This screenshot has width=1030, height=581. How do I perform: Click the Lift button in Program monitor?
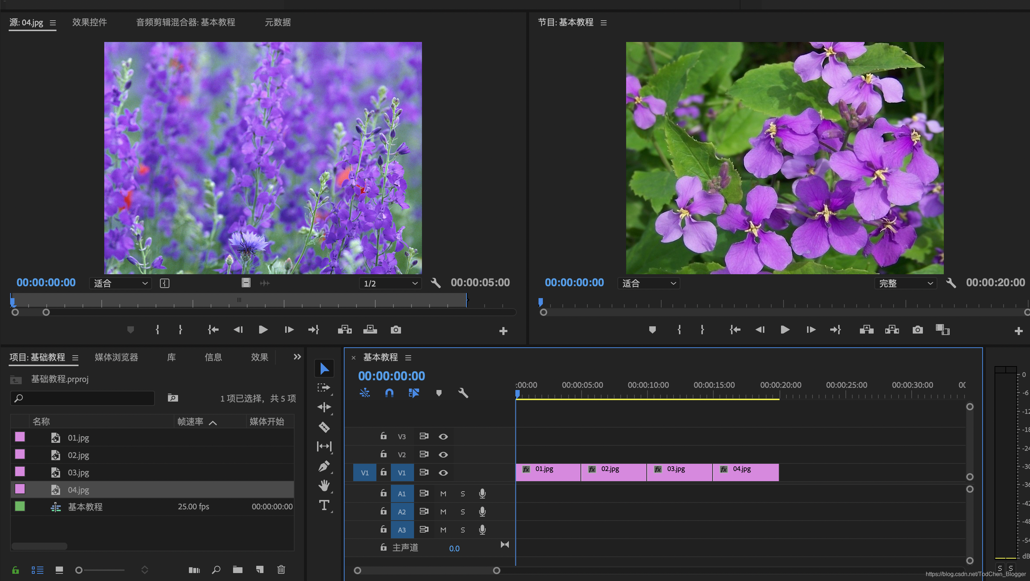(866, 330)
